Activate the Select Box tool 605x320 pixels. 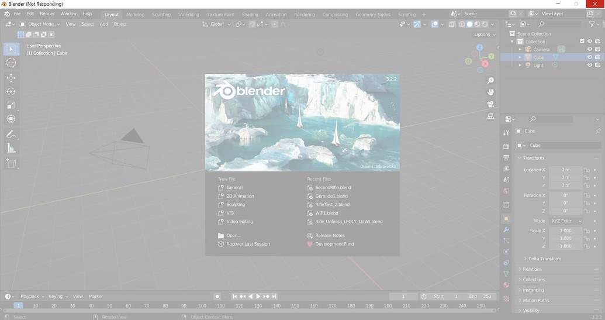11,49
